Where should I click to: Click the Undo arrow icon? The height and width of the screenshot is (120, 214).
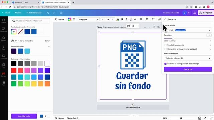pyautogui.click(x=48, y=13)
